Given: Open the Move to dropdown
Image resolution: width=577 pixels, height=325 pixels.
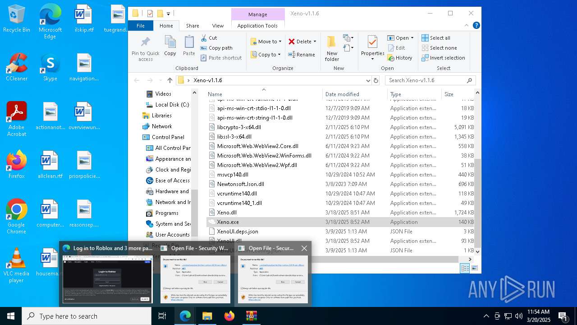Looking at the screenshot, I should point(266,42).
